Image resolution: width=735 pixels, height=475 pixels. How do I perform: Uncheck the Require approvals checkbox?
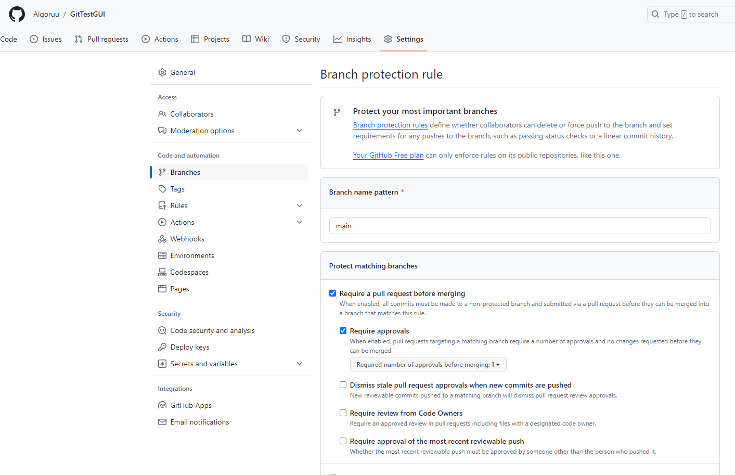343,331
